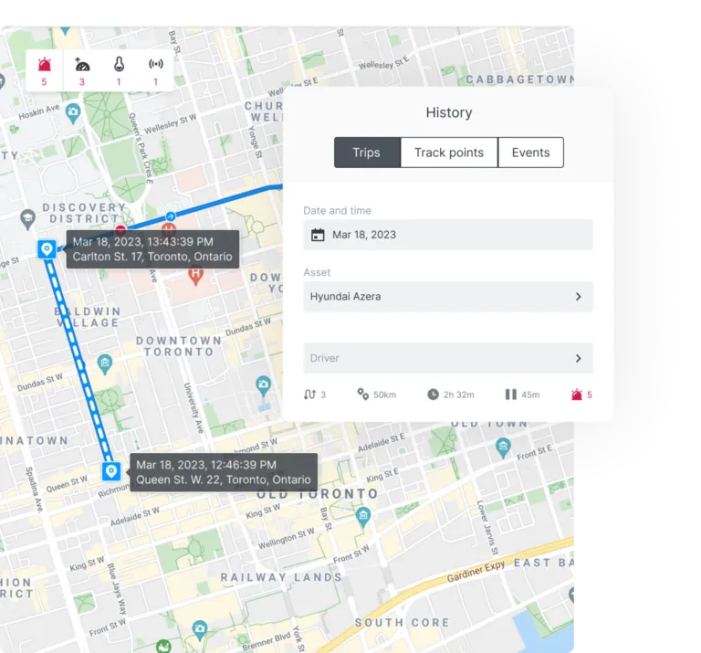Click the graduation cap university map pin
This screenshot has height=653, width=701.
click(27, 218)
